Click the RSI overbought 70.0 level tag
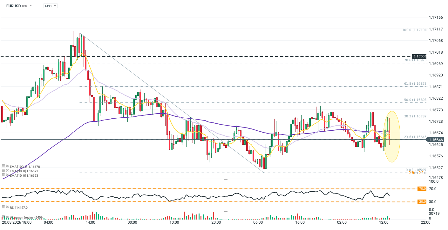Viewport: 448px width, 230px height. [422, 189]
